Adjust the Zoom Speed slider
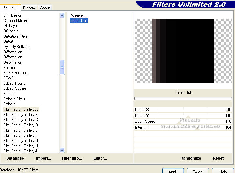This screenshot has height=173, width=235. pos(183,121)
